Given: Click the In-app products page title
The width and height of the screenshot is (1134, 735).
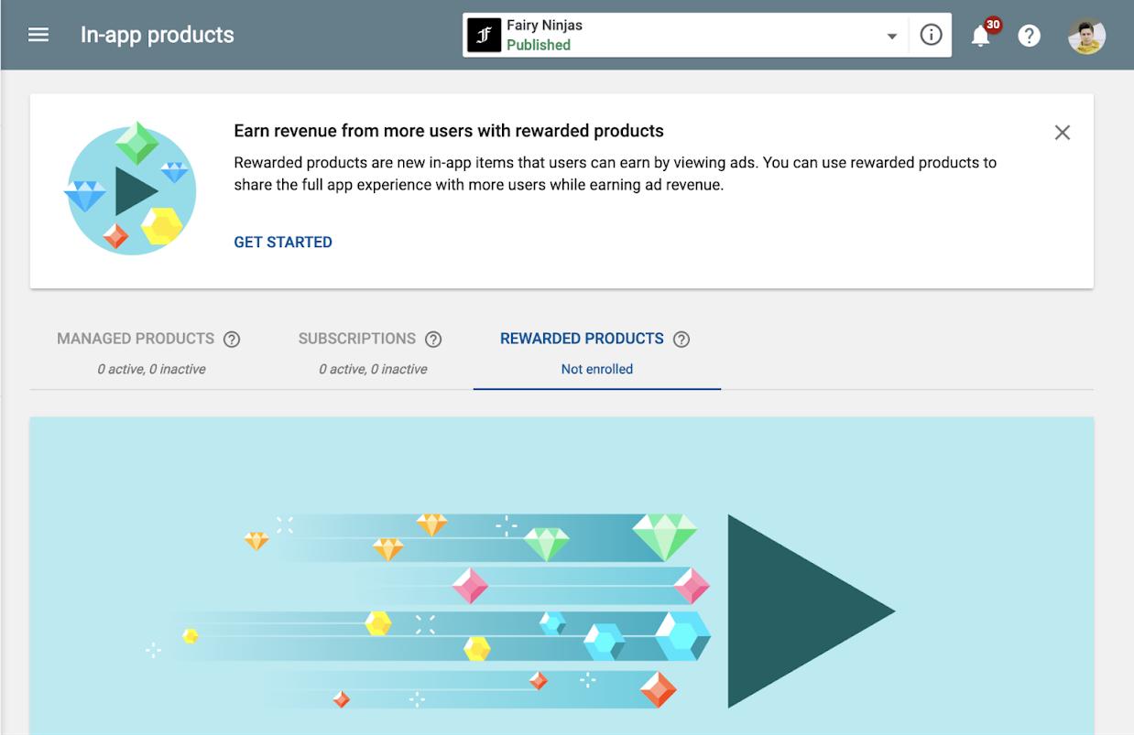Looking at the screenshot, I should 158,35.
